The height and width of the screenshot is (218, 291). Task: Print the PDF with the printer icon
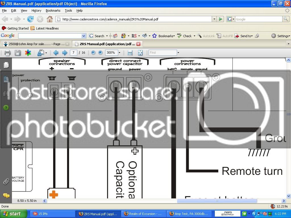tap(7, 53)
